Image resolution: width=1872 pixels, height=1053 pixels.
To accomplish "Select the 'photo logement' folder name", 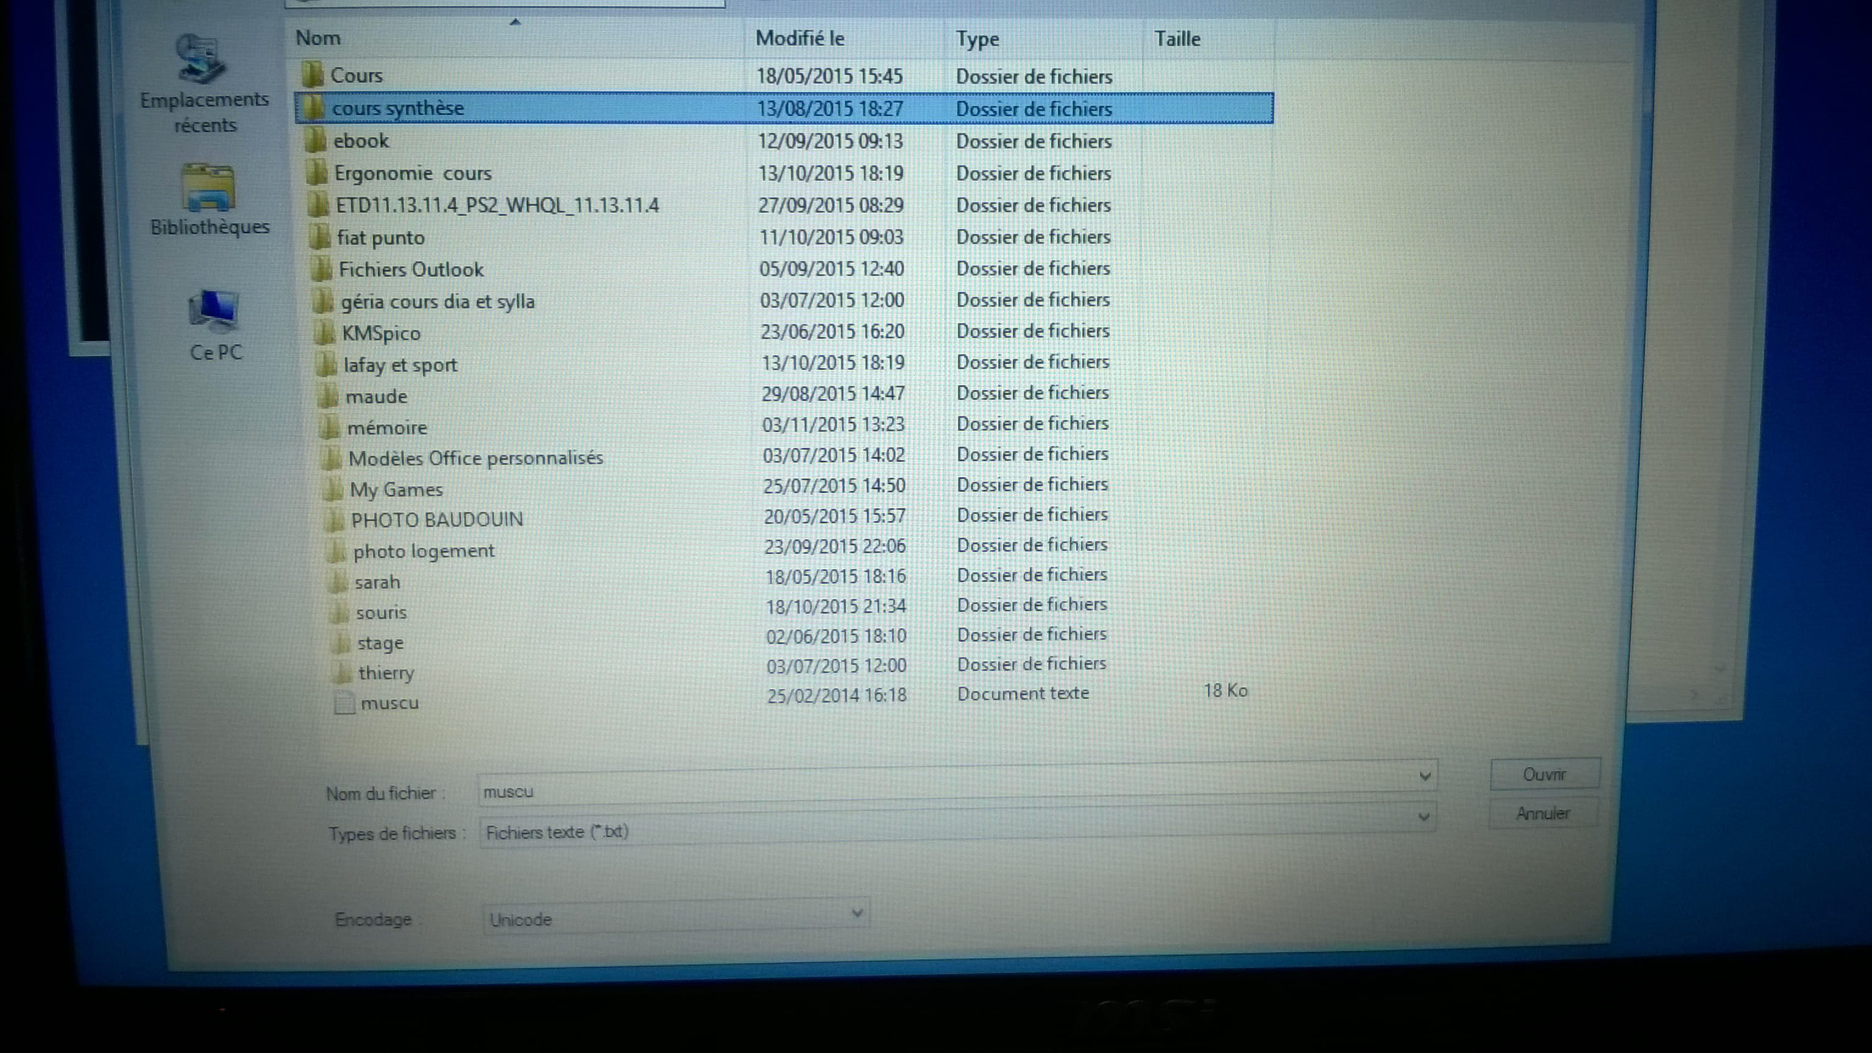I will 424,551.
